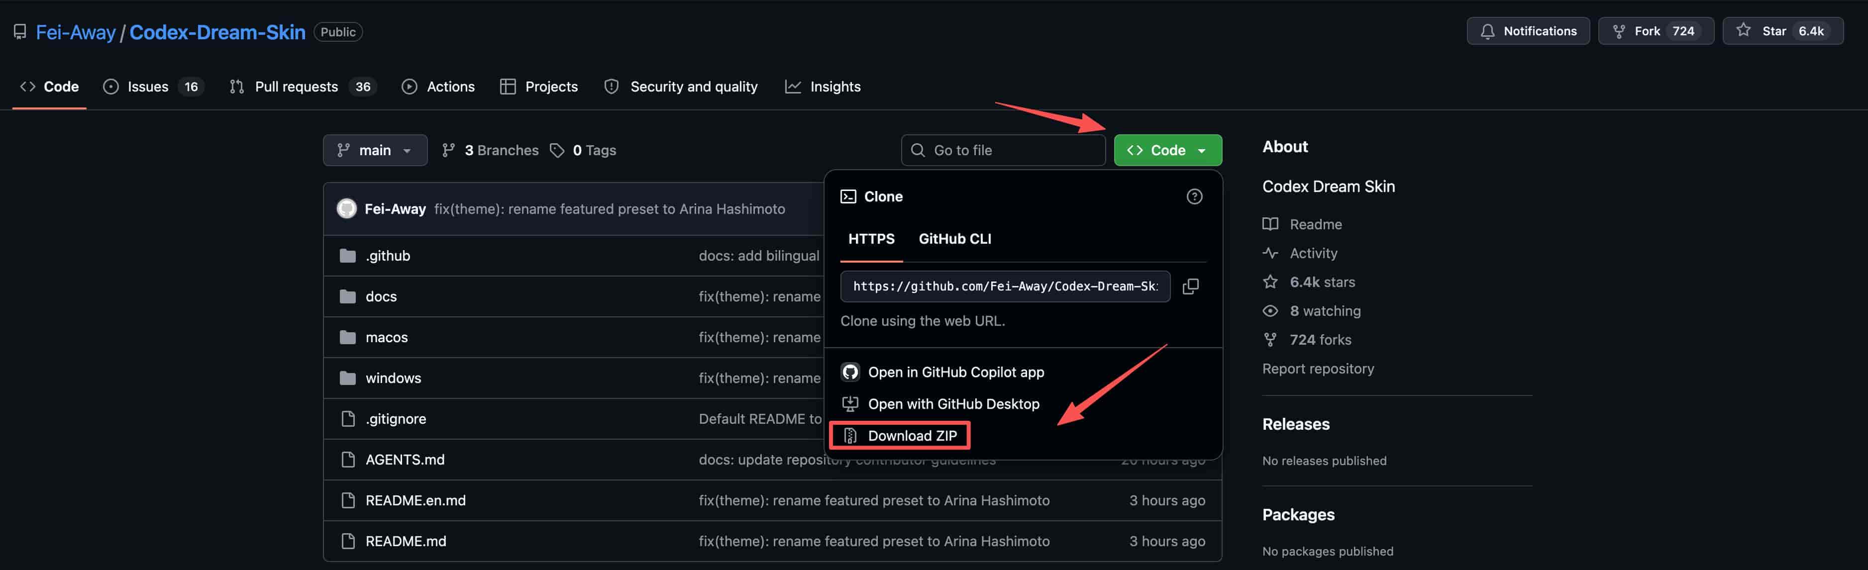Click the magnifier icon in Go to file
The width and height of the screenshot is (1868, 570).
point(917,150)
